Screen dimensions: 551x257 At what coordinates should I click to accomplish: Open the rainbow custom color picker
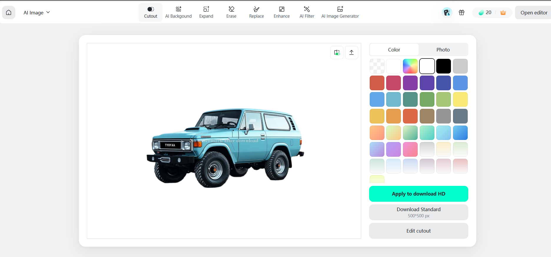pos(410,66)
